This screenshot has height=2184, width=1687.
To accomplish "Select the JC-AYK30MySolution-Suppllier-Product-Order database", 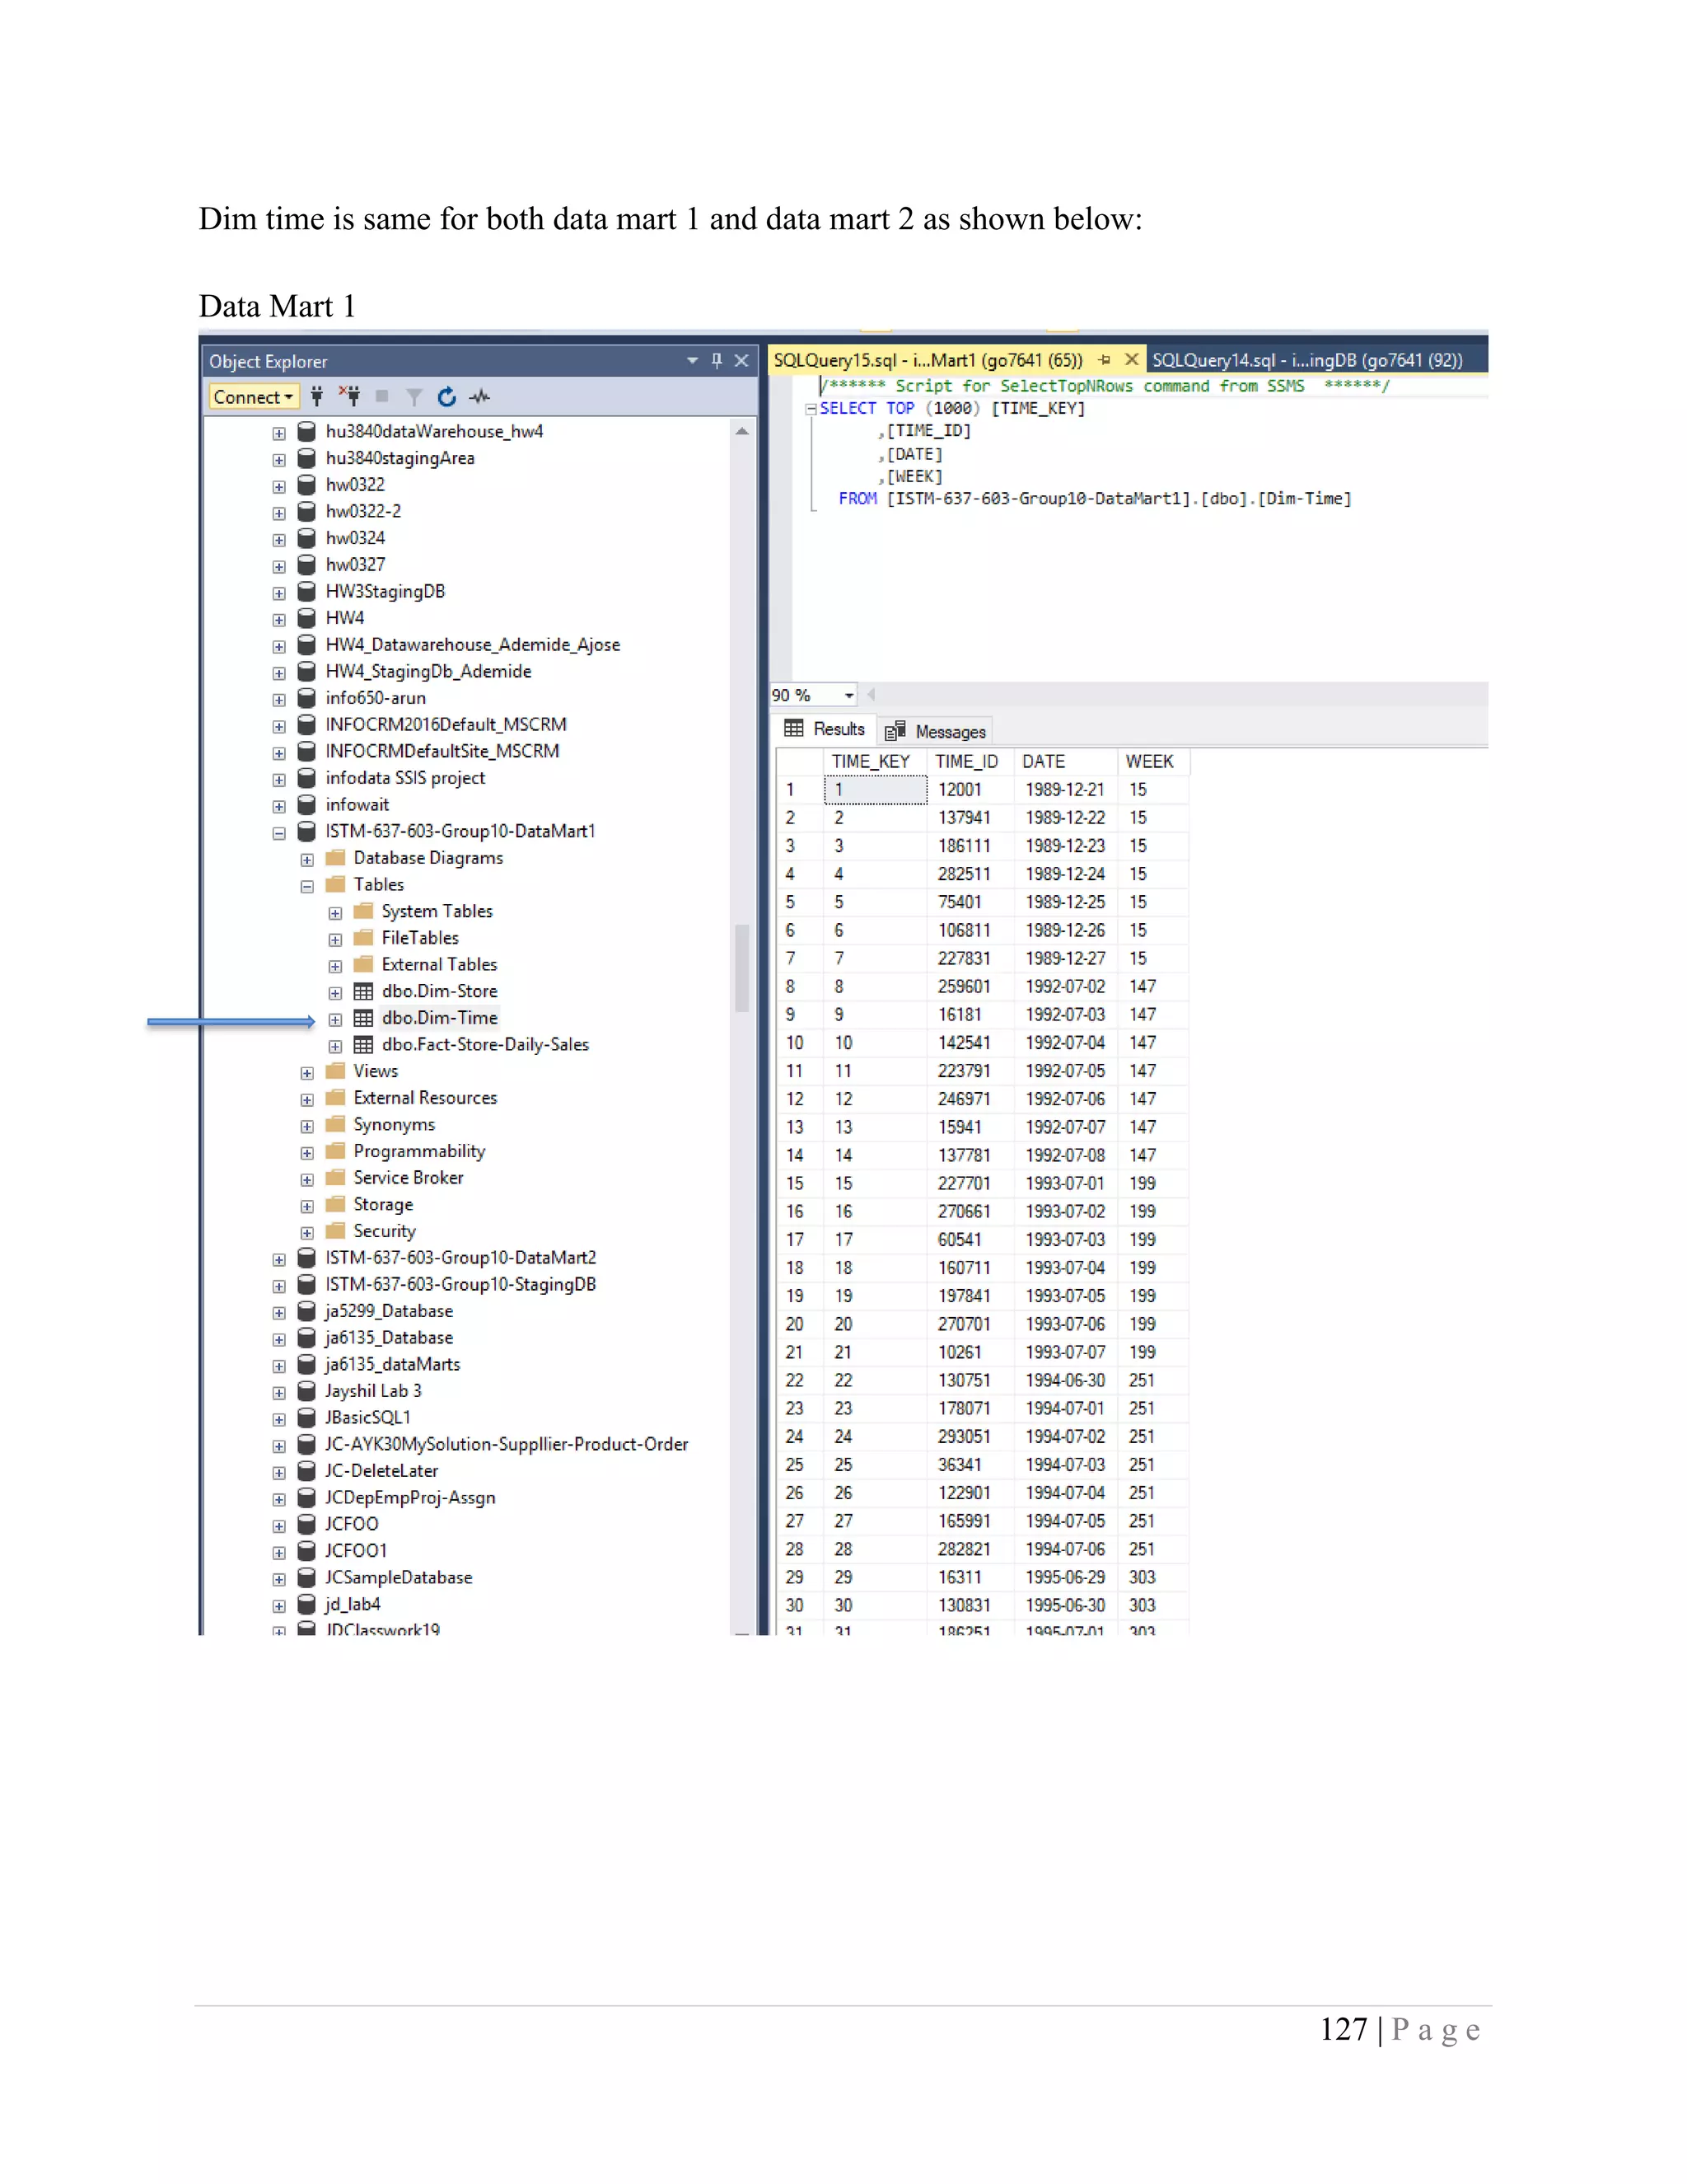I will [x=507, y=1444].
